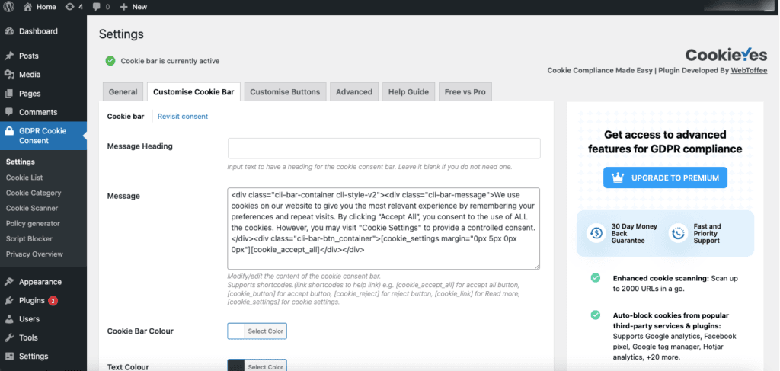Open the Home site icon in the admin bar

[x=28, y=6]
